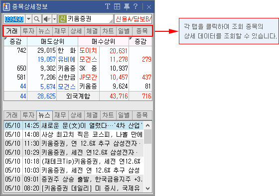Expand the stock code dropdown arrow
The image size is (279, 196).
click(x=29, y=19)
